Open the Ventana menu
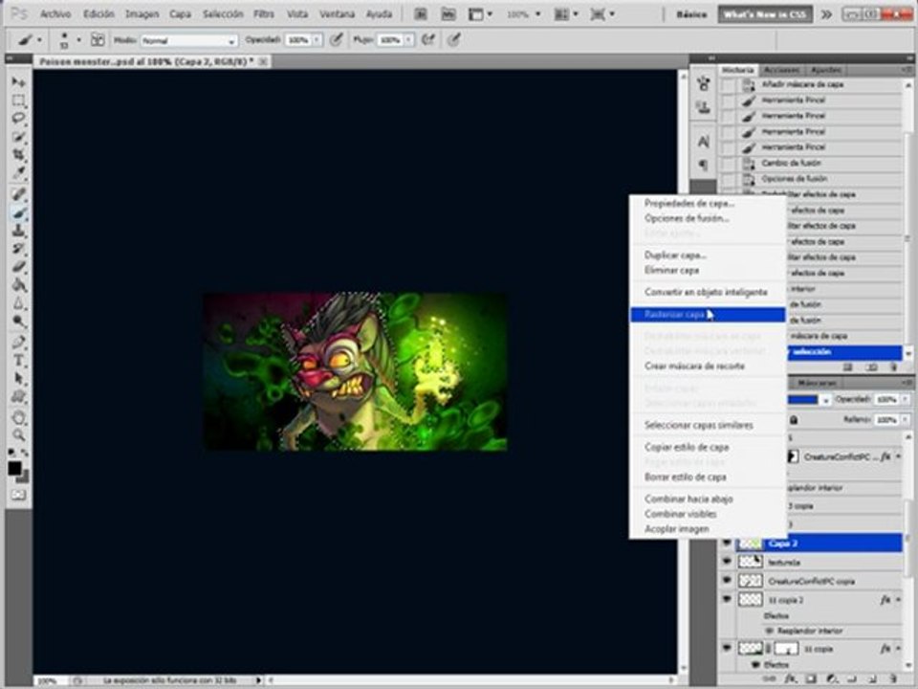Viewport: 918px width, 689px height. pyautogui.click(x=337, y=13)
